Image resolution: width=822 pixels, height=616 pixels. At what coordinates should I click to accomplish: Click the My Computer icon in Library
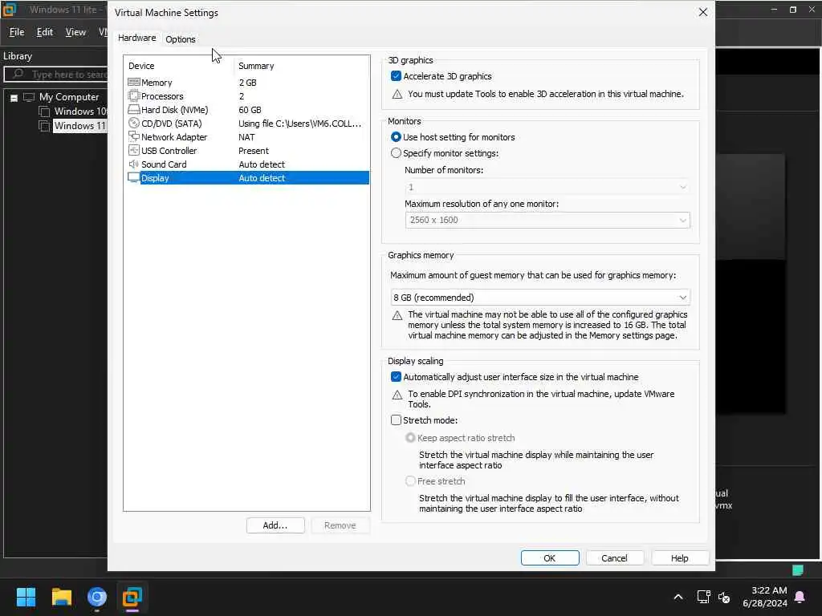29,97
